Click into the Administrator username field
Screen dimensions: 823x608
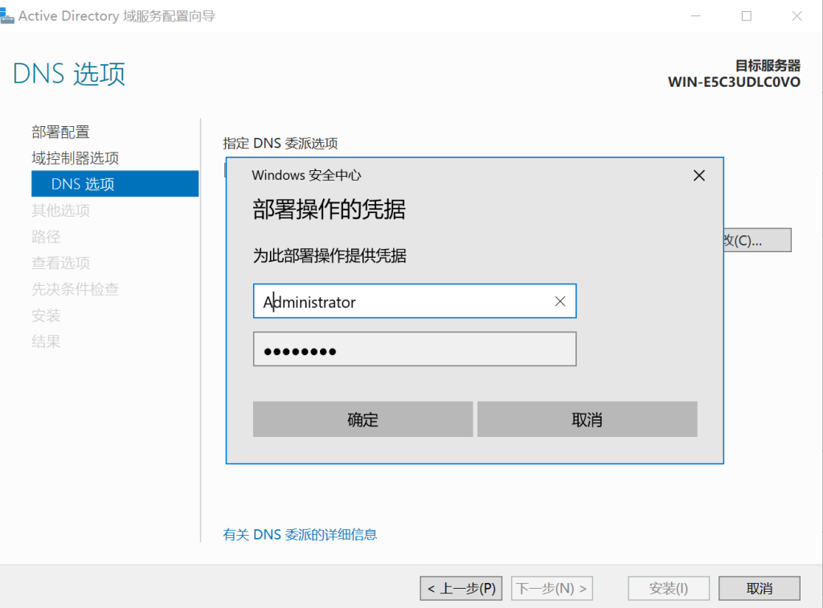402,302
